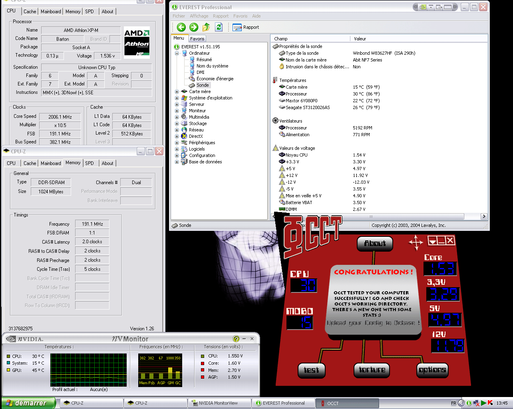Expand the Moniteur tree node
This screenshot has width=513, height=409.
[x=177, y=111]
